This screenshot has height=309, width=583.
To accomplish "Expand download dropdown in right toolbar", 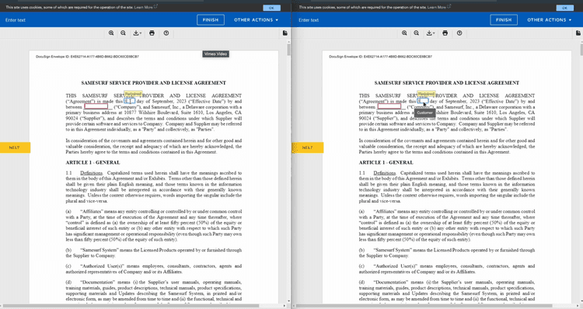I will (x=431, y=33).
